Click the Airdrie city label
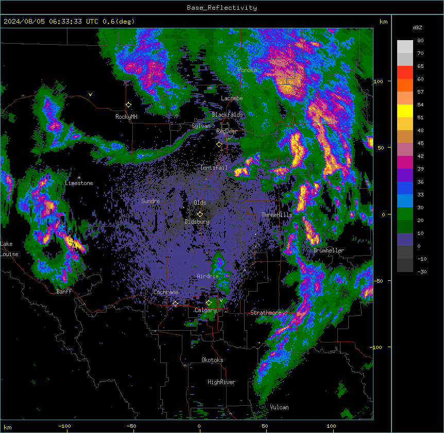 coord(208,276)
